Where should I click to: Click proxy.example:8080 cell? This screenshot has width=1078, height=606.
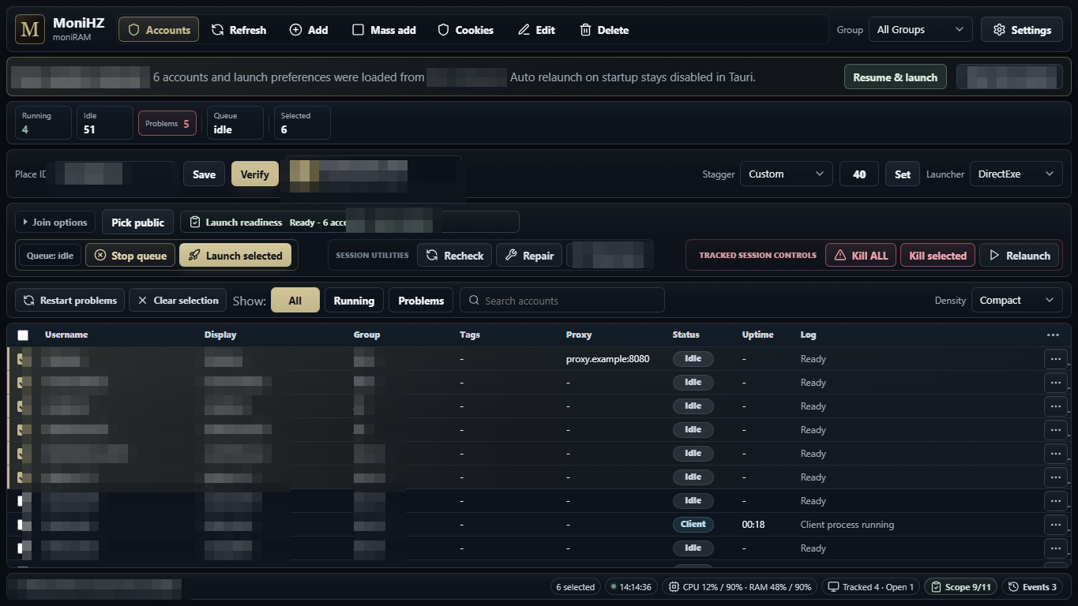607,359
